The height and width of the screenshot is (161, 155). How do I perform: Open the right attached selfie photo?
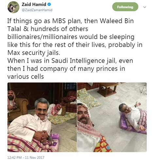[112, 117]
